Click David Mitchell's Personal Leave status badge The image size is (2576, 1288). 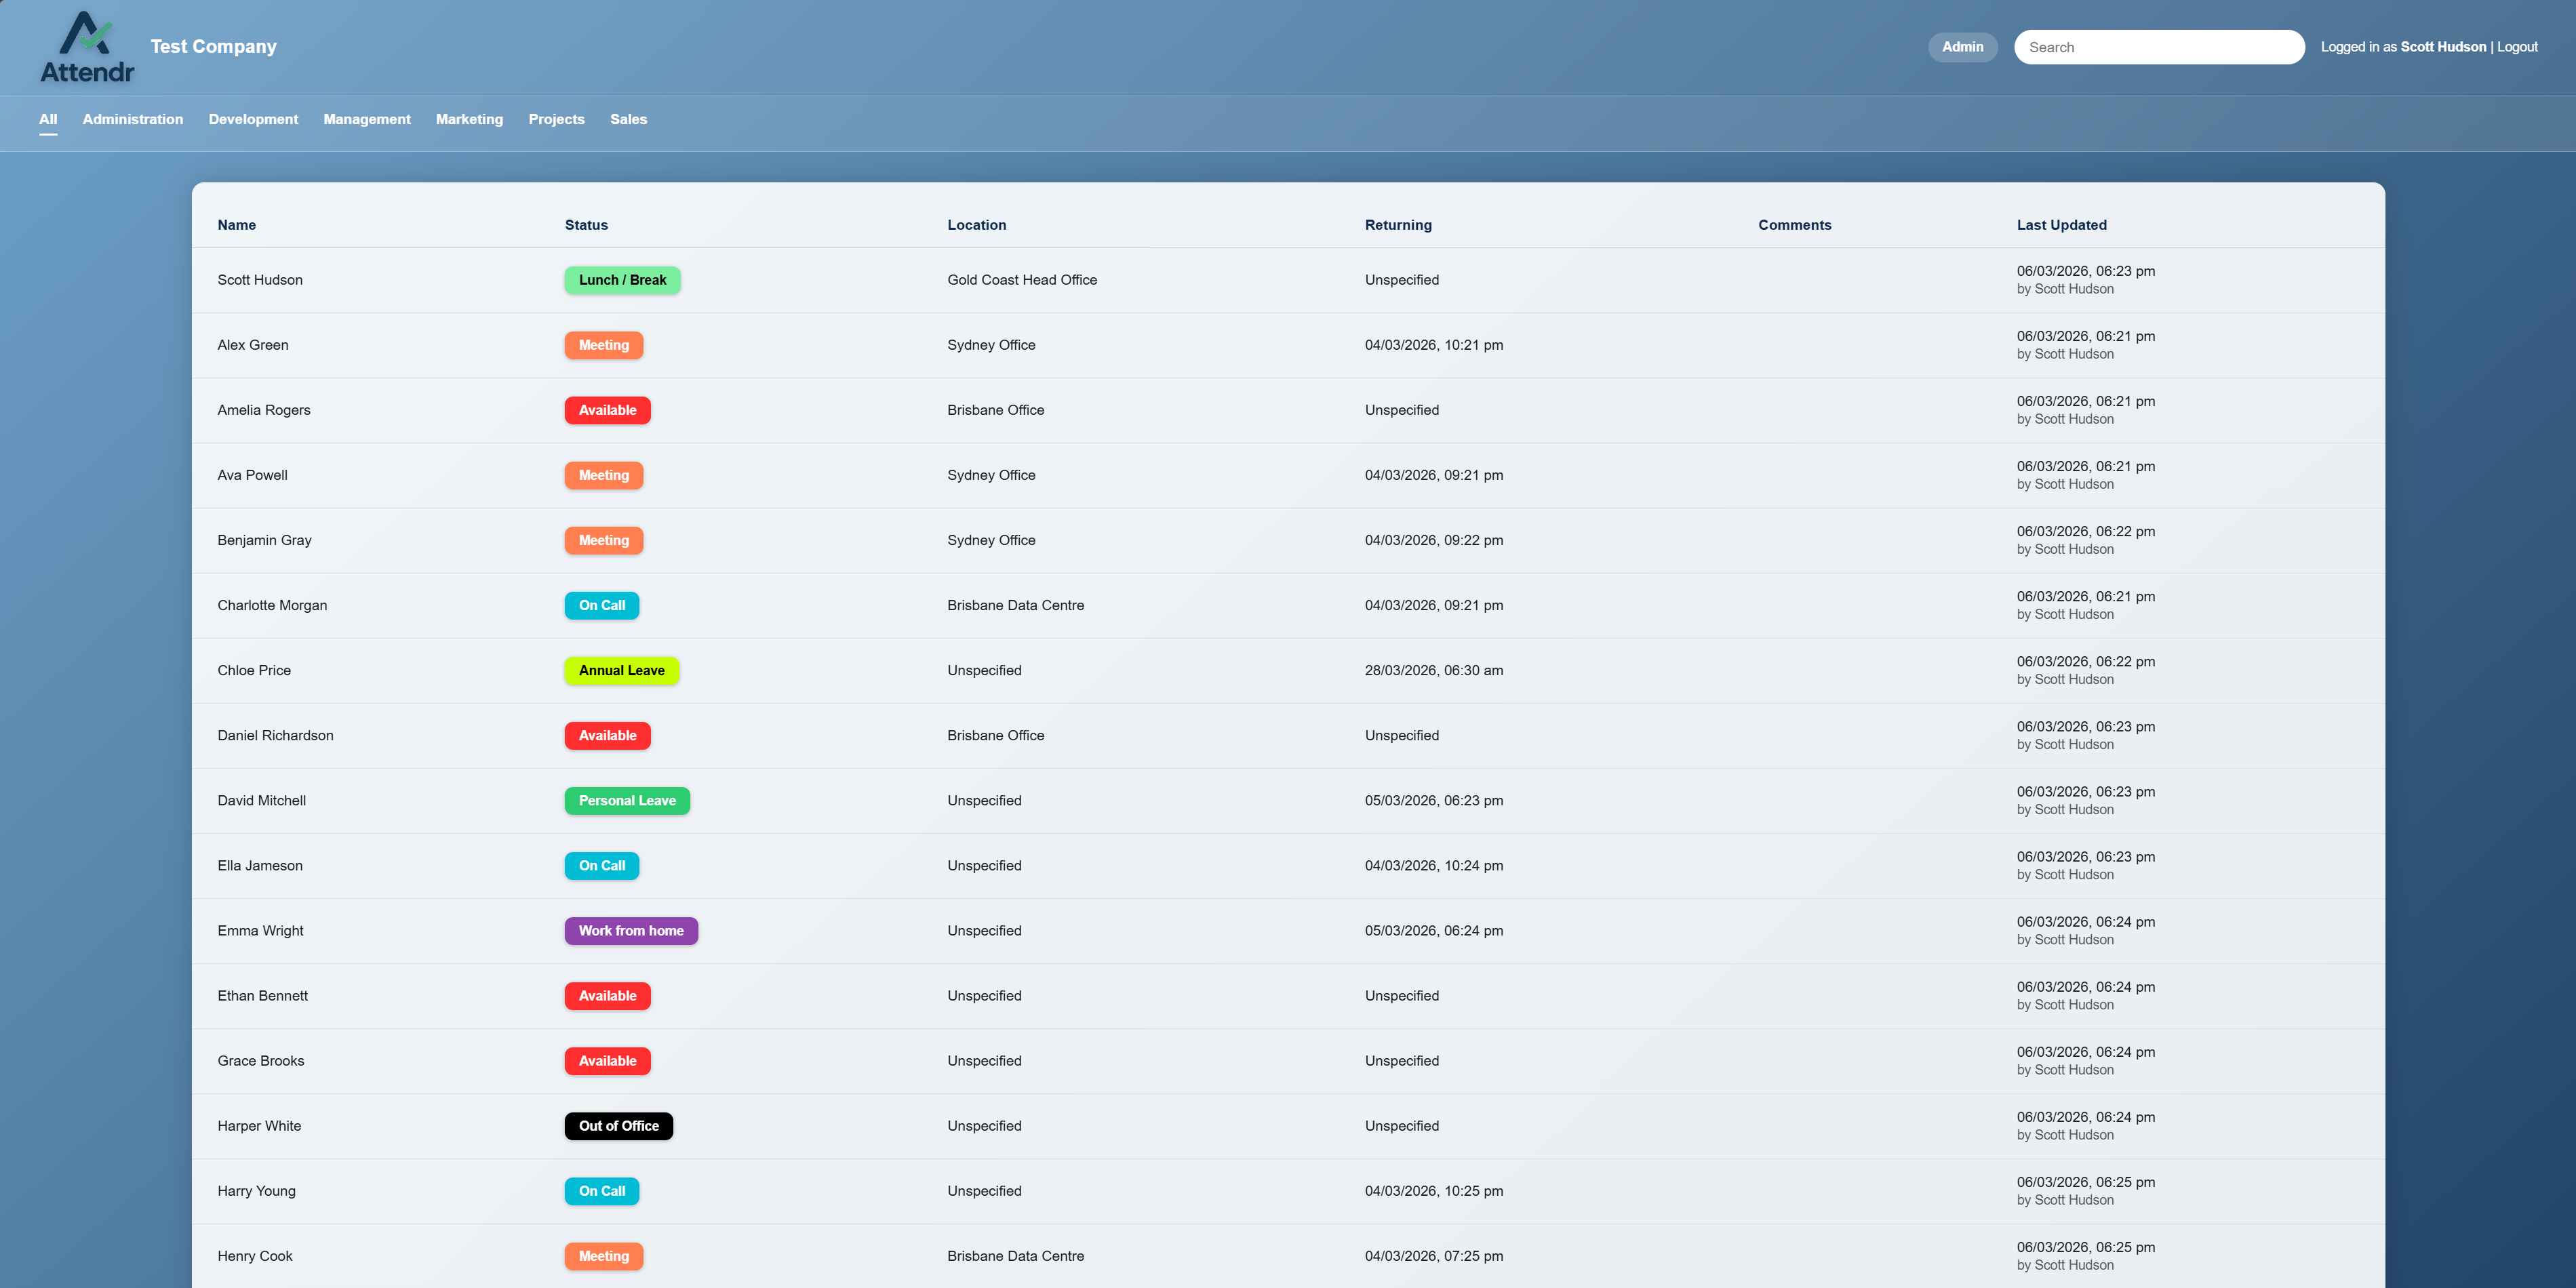click(x=627, y=800)
